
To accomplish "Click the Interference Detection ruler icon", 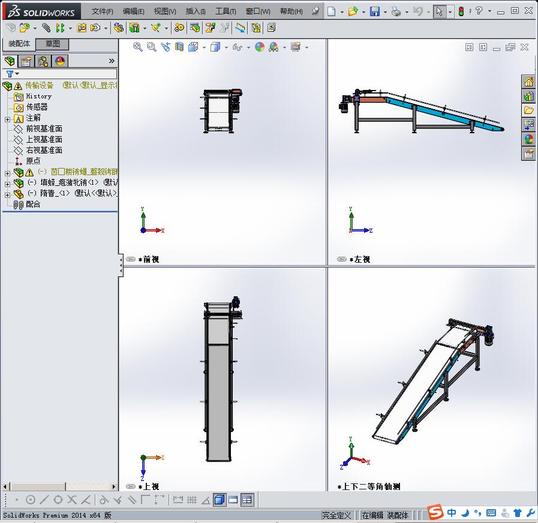I will click(x=240, y=28).
